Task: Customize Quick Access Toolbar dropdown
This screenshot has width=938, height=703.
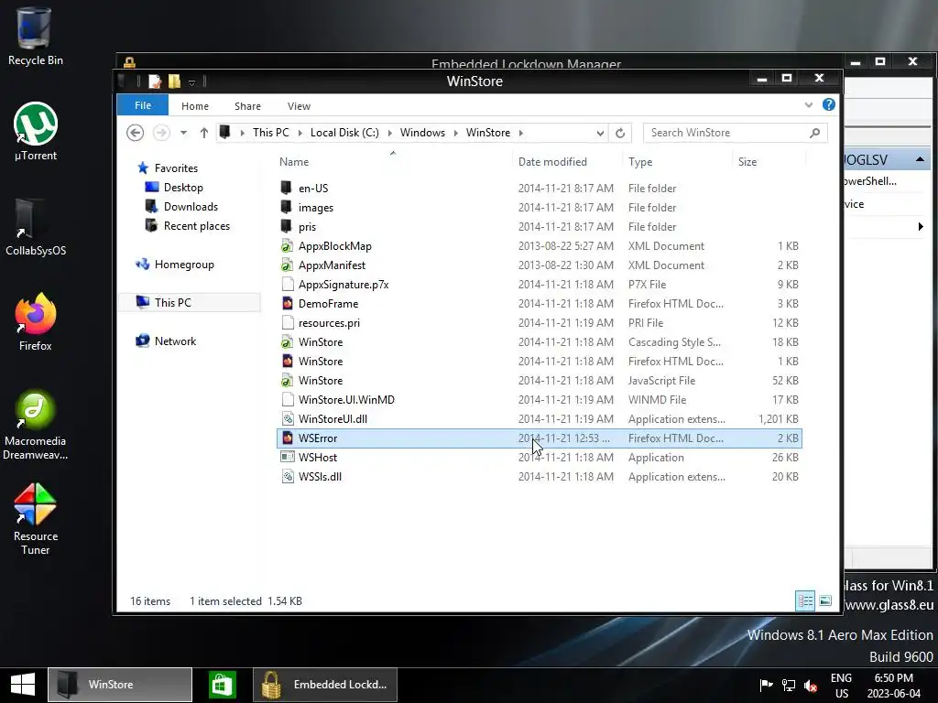Action: 192,81
